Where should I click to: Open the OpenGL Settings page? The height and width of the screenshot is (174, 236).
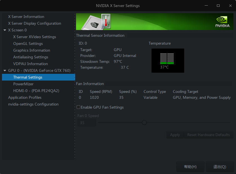click(28, 43)
